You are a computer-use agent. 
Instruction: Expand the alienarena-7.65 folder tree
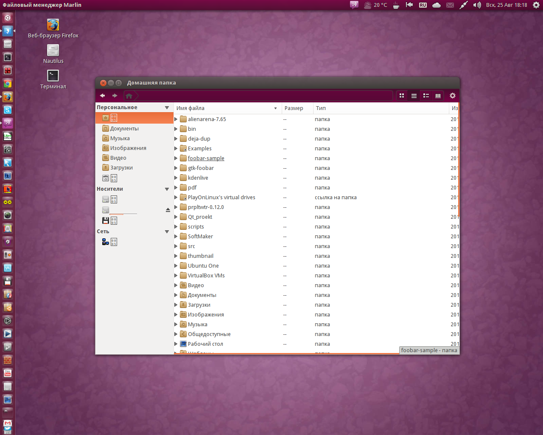click(x=176, y=119)
